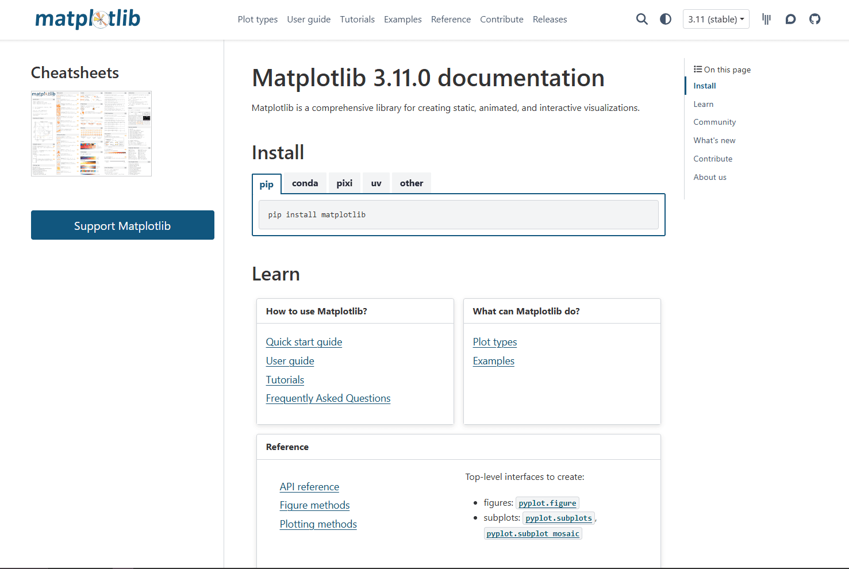Open the Plotting methods link

tap(318, 524)
